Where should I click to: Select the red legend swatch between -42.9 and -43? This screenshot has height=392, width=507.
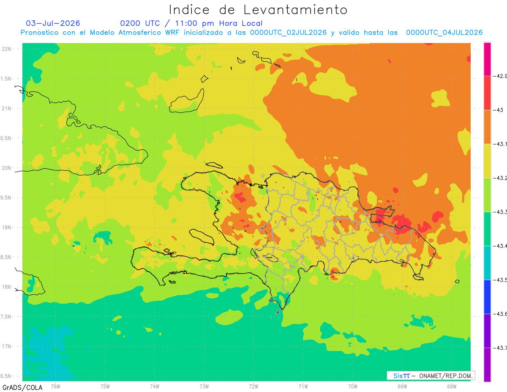[487, 93]
